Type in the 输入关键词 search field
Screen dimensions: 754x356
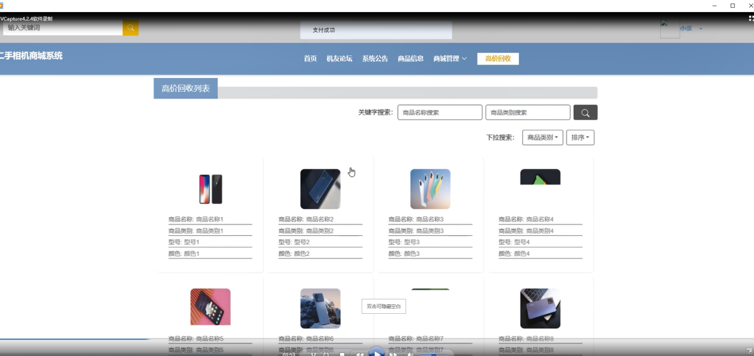(63, 28)
